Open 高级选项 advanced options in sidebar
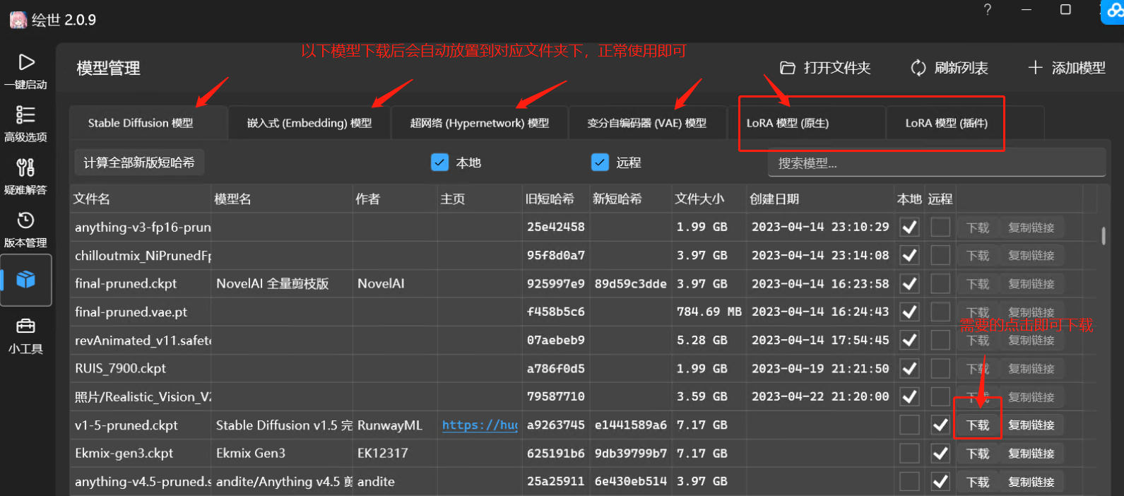The image size is (1124, 496). click(25, 115)
